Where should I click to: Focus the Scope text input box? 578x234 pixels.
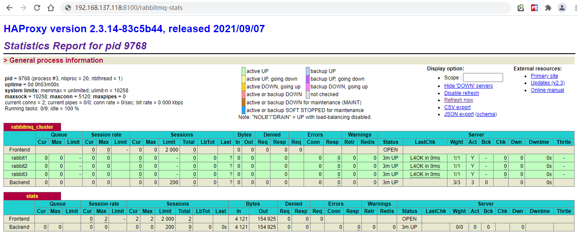tap(483, 78)
